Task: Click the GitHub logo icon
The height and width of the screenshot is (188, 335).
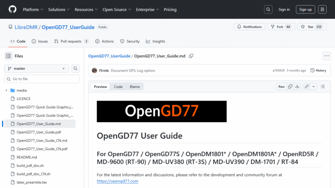Action: (12, 9)
